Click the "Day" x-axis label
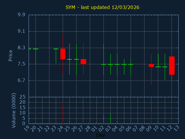 pos(100,135)
